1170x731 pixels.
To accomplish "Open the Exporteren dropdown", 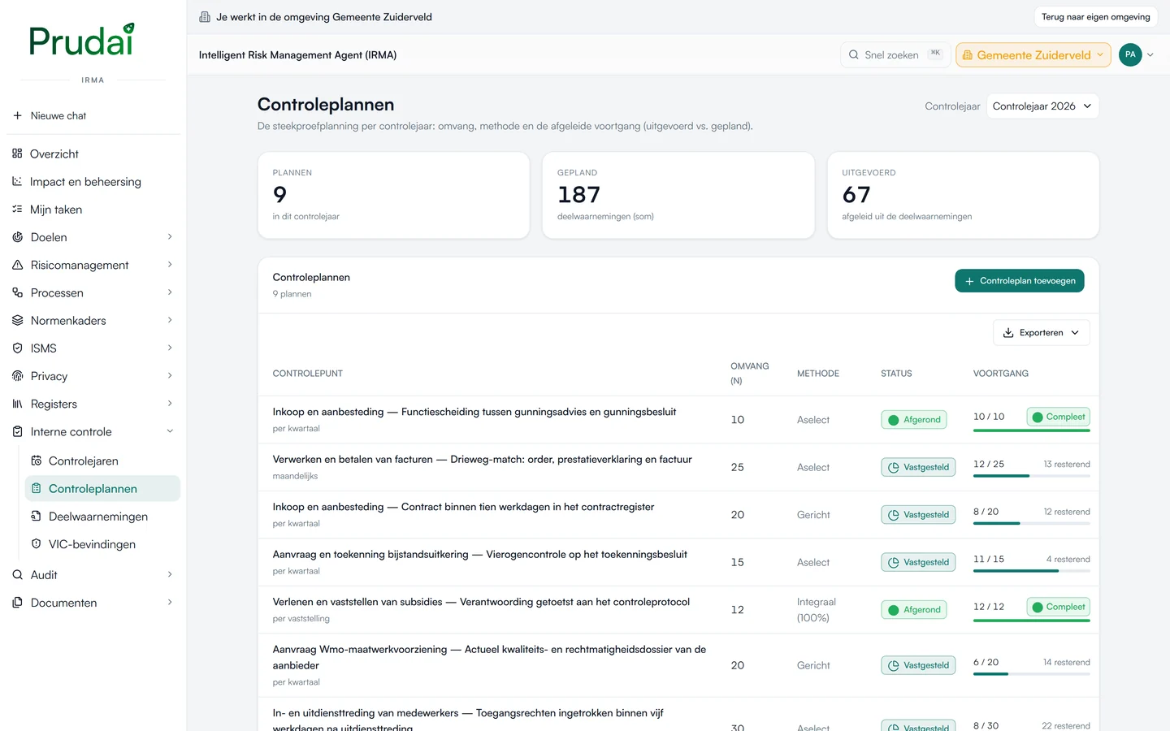I will tap(1041, 332).
